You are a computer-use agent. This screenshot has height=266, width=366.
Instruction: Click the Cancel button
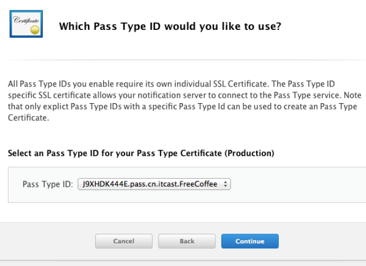[124, 241]
